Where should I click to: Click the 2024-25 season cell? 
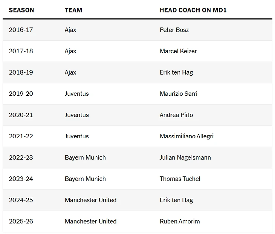[x=21, y=200]
